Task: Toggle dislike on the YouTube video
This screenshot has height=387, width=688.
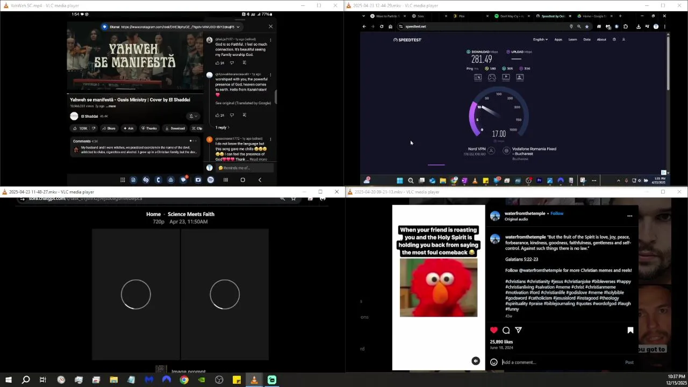Action: (94, 128)
